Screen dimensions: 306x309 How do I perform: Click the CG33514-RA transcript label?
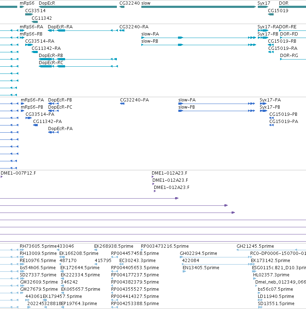click(x=40, y=41)
